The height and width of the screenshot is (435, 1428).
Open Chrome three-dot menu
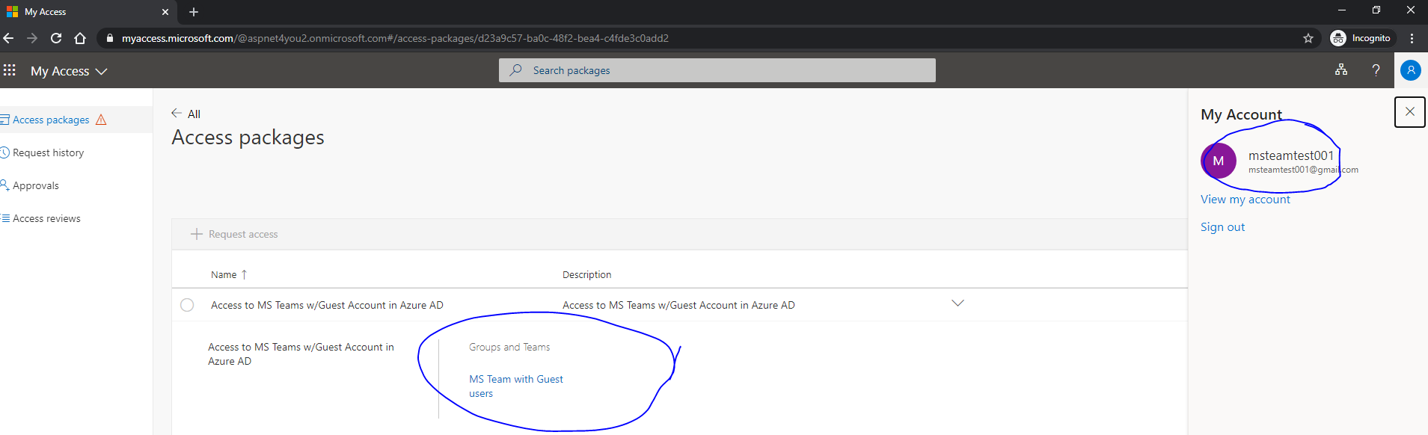click(1412, 38)
